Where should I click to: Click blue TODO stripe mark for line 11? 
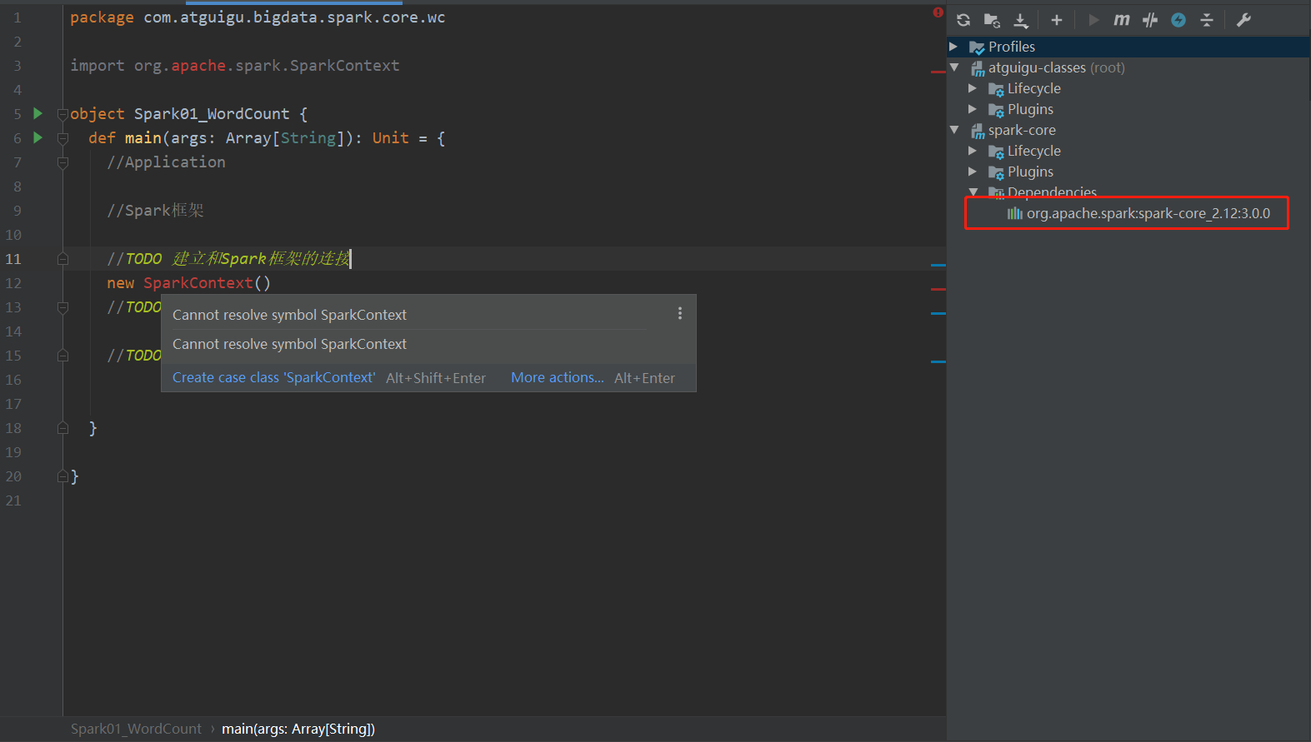click(938, 265)
